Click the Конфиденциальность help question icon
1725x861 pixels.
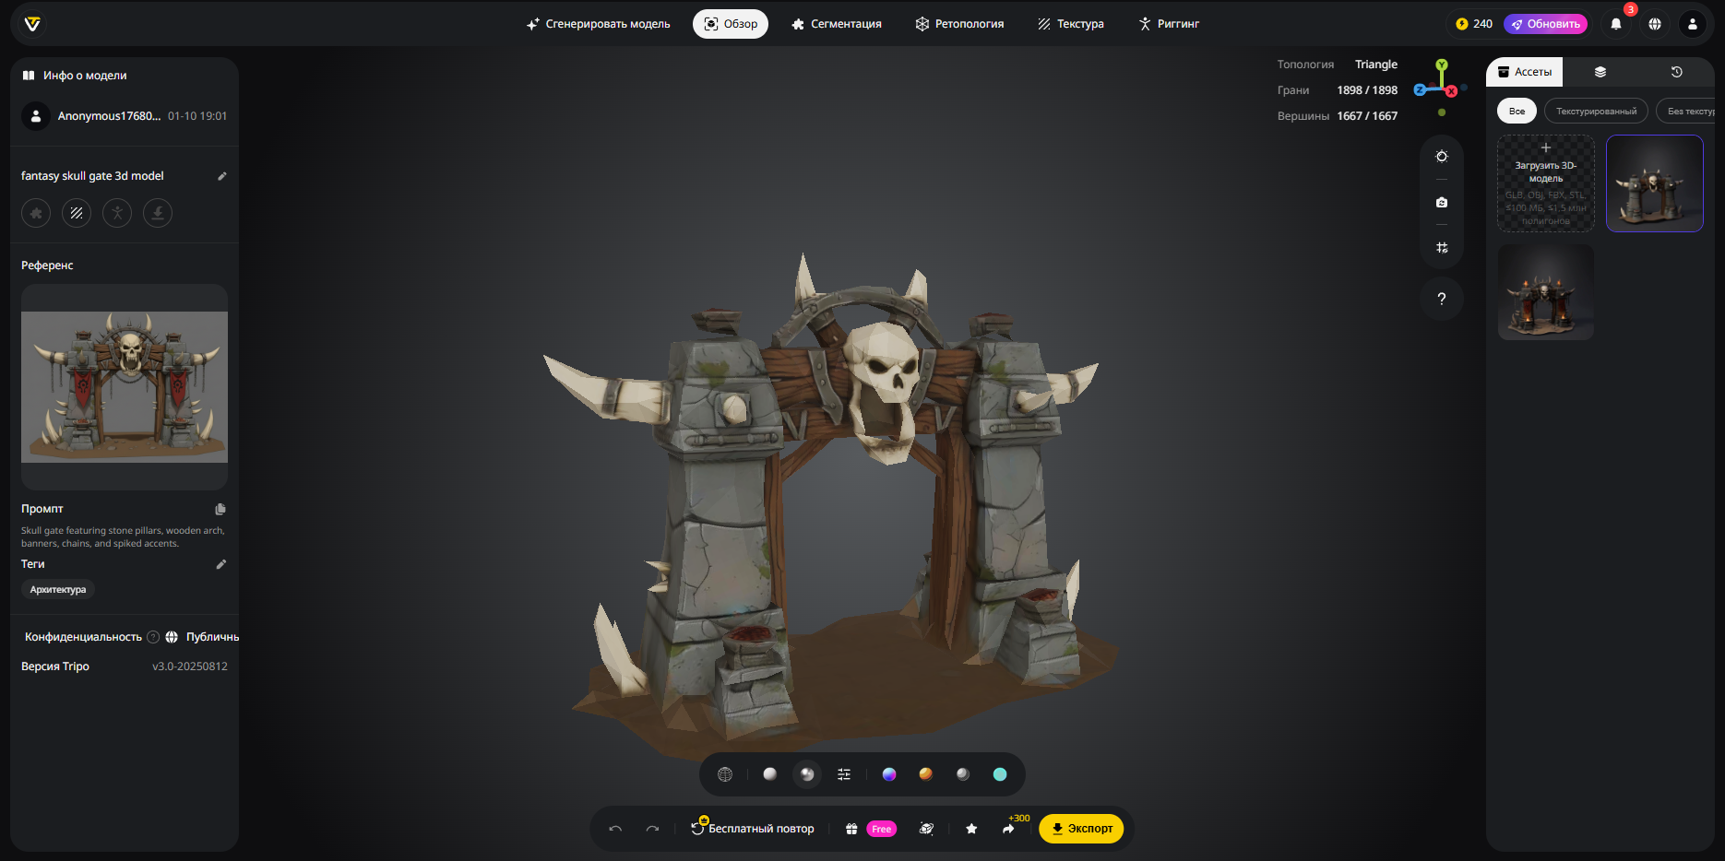point(153,637)
